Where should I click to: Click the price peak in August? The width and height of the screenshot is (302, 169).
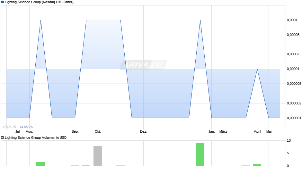[x=40, y=20]
